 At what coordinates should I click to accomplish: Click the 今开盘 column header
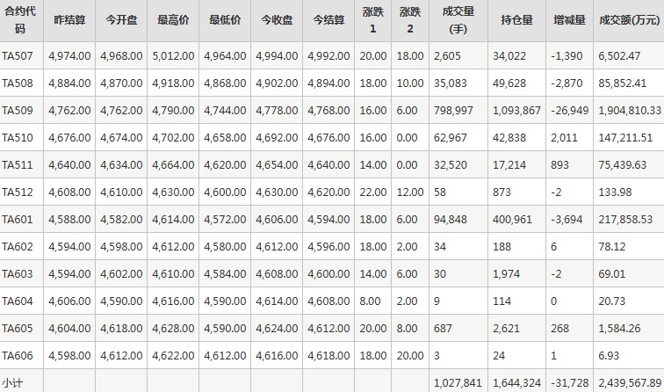[121, 20]
